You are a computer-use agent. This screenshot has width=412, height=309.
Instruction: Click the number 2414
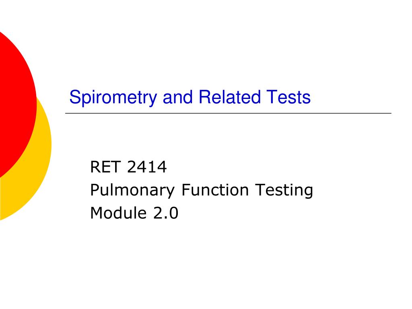pyautogui.click(x=146, y=167)
